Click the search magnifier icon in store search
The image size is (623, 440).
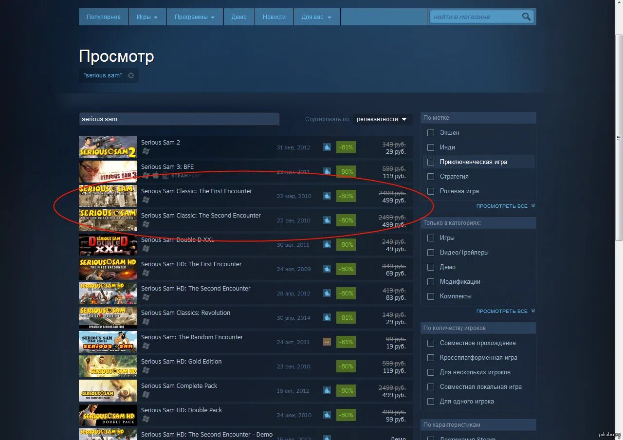click(x=526, y=17)
